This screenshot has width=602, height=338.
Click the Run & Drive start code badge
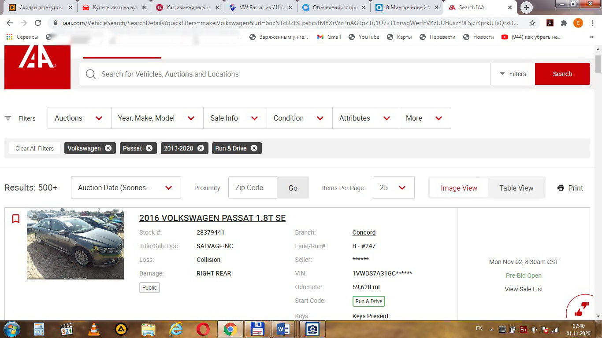point(369,301)
